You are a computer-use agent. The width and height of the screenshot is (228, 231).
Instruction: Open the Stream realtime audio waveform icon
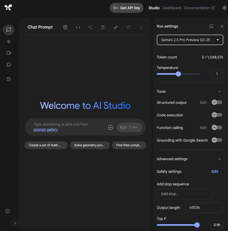coord(9,41)
